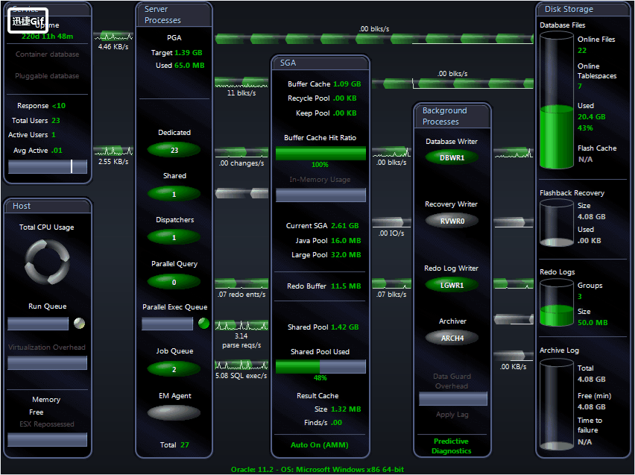
Task: Click the parse reqs/s sparkline graph
Action: click(x=241, y=325)
